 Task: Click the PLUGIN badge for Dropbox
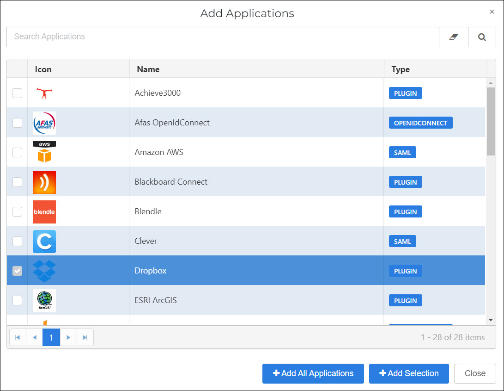coord(405,271)
